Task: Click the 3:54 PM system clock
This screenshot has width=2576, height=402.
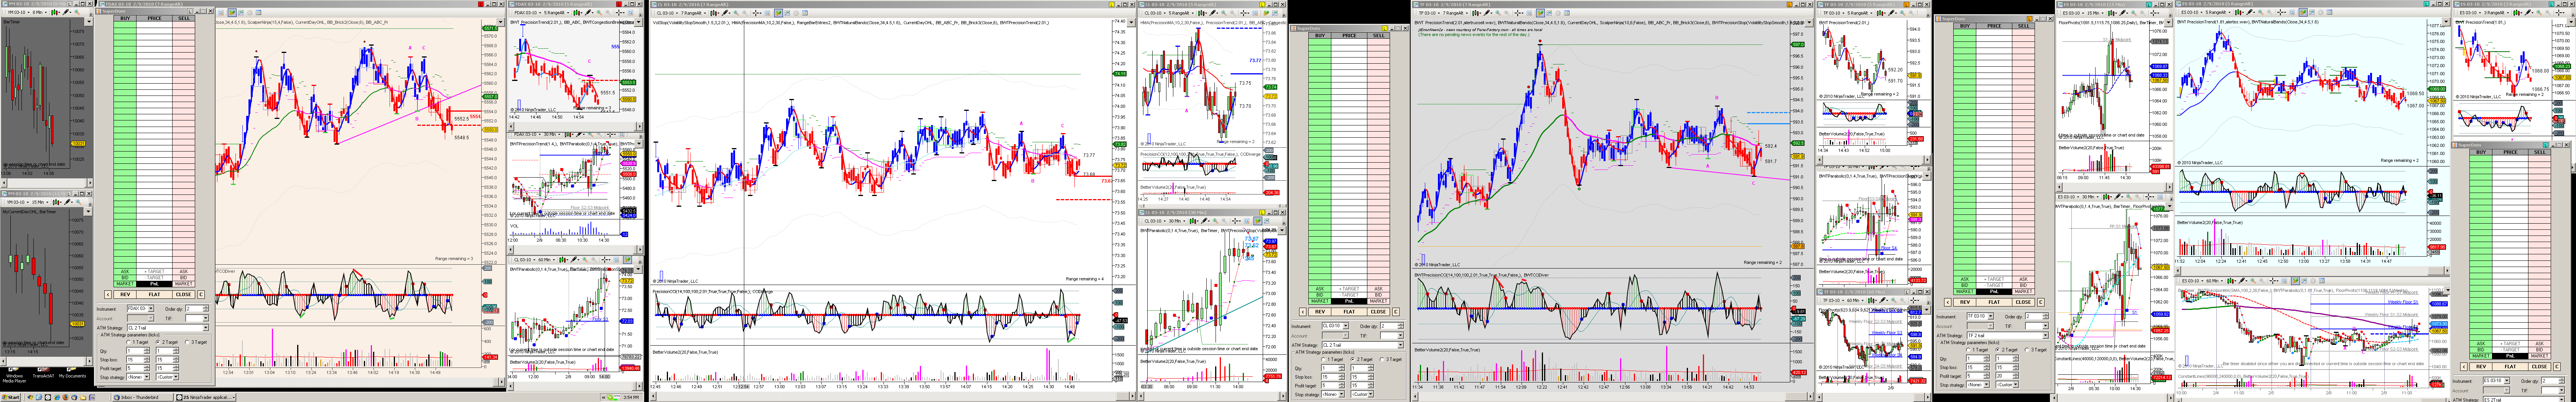Action: coord(631,397)
